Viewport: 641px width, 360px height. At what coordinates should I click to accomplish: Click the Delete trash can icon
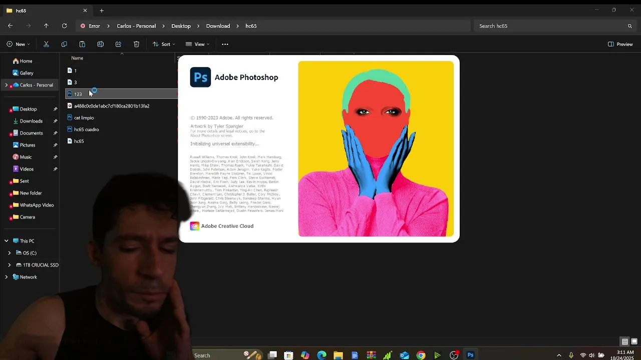[136, 44]
